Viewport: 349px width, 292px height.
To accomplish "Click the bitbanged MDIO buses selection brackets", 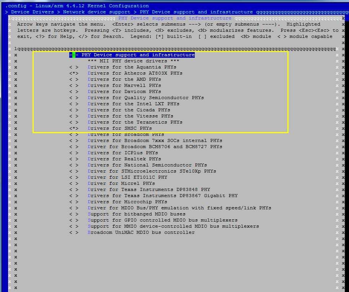I will (x=74, y=214).
